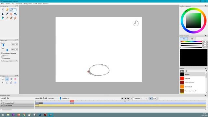
Task: Select the Brush tool
Action: [x=11, y=18]
